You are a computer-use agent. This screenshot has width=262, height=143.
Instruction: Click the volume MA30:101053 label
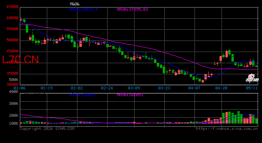pyautogui.click(x=130, y=95)
